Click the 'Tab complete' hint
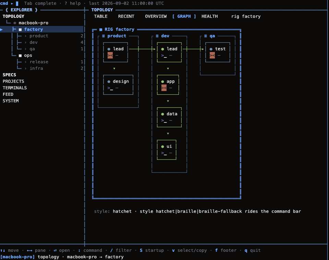 (x=40, y=3)
